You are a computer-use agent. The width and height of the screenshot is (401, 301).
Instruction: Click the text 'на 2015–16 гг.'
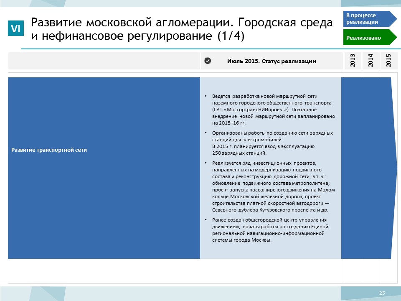click(x=228, y=123)
